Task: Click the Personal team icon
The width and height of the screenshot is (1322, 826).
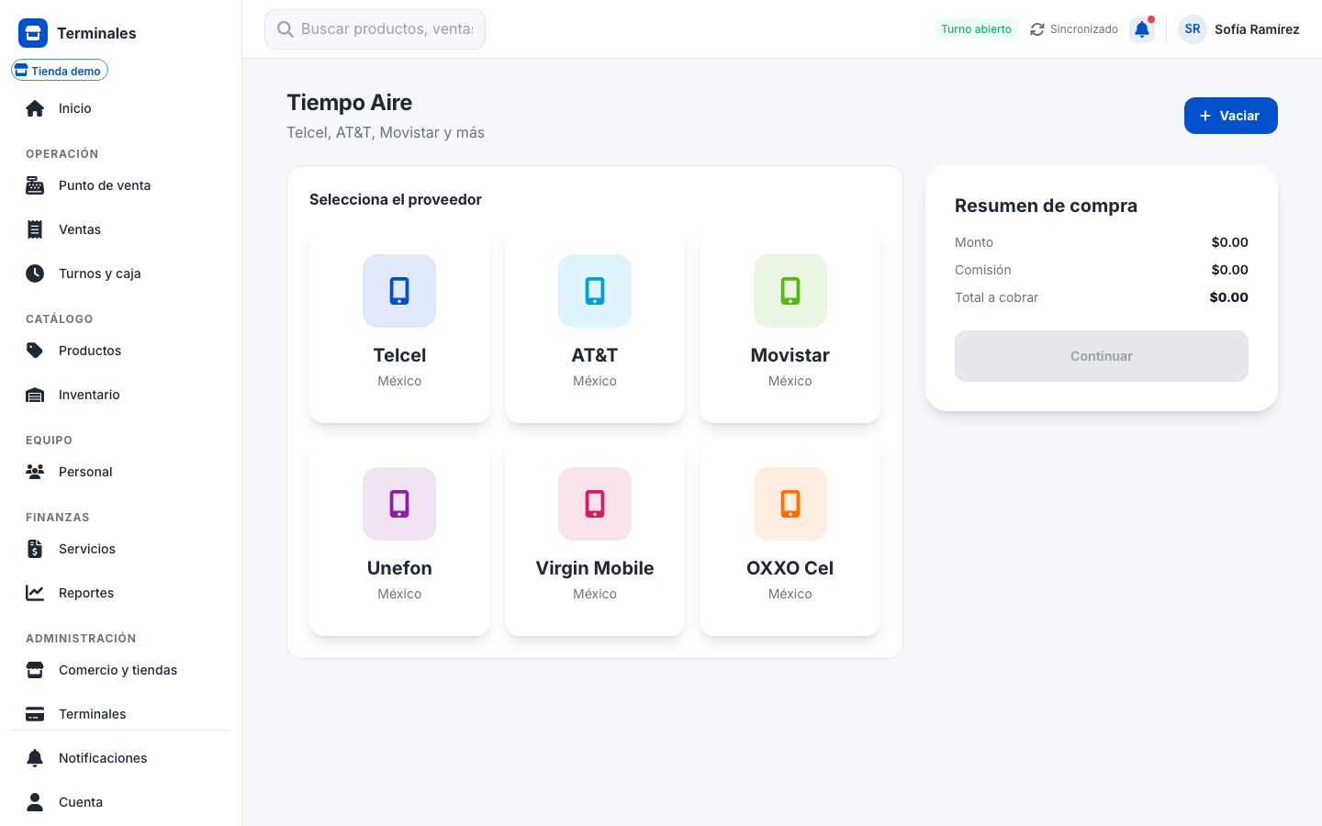Action: point(35,472)
